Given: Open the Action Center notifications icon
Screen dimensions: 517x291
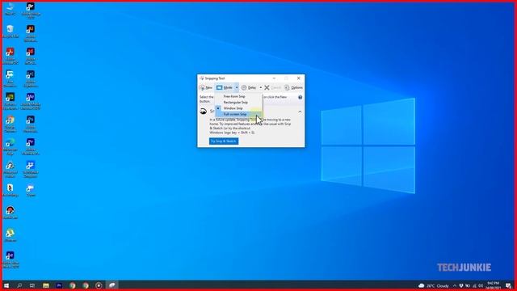Looking at the screenshot, I should pyautogui.click(x=508, y=285).
